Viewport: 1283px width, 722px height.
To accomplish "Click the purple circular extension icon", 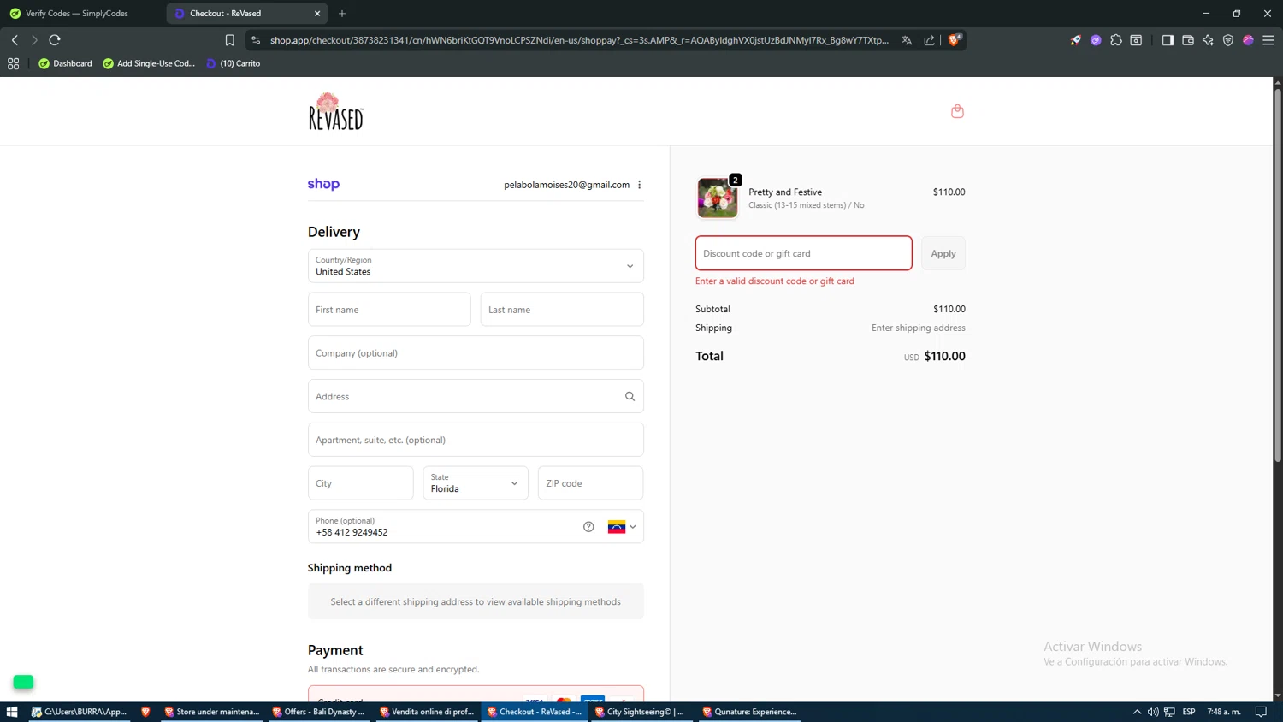I will tap(1096, 40).
